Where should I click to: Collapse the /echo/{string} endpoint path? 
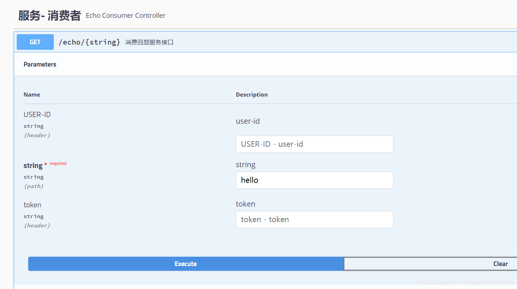pos(89,42)
